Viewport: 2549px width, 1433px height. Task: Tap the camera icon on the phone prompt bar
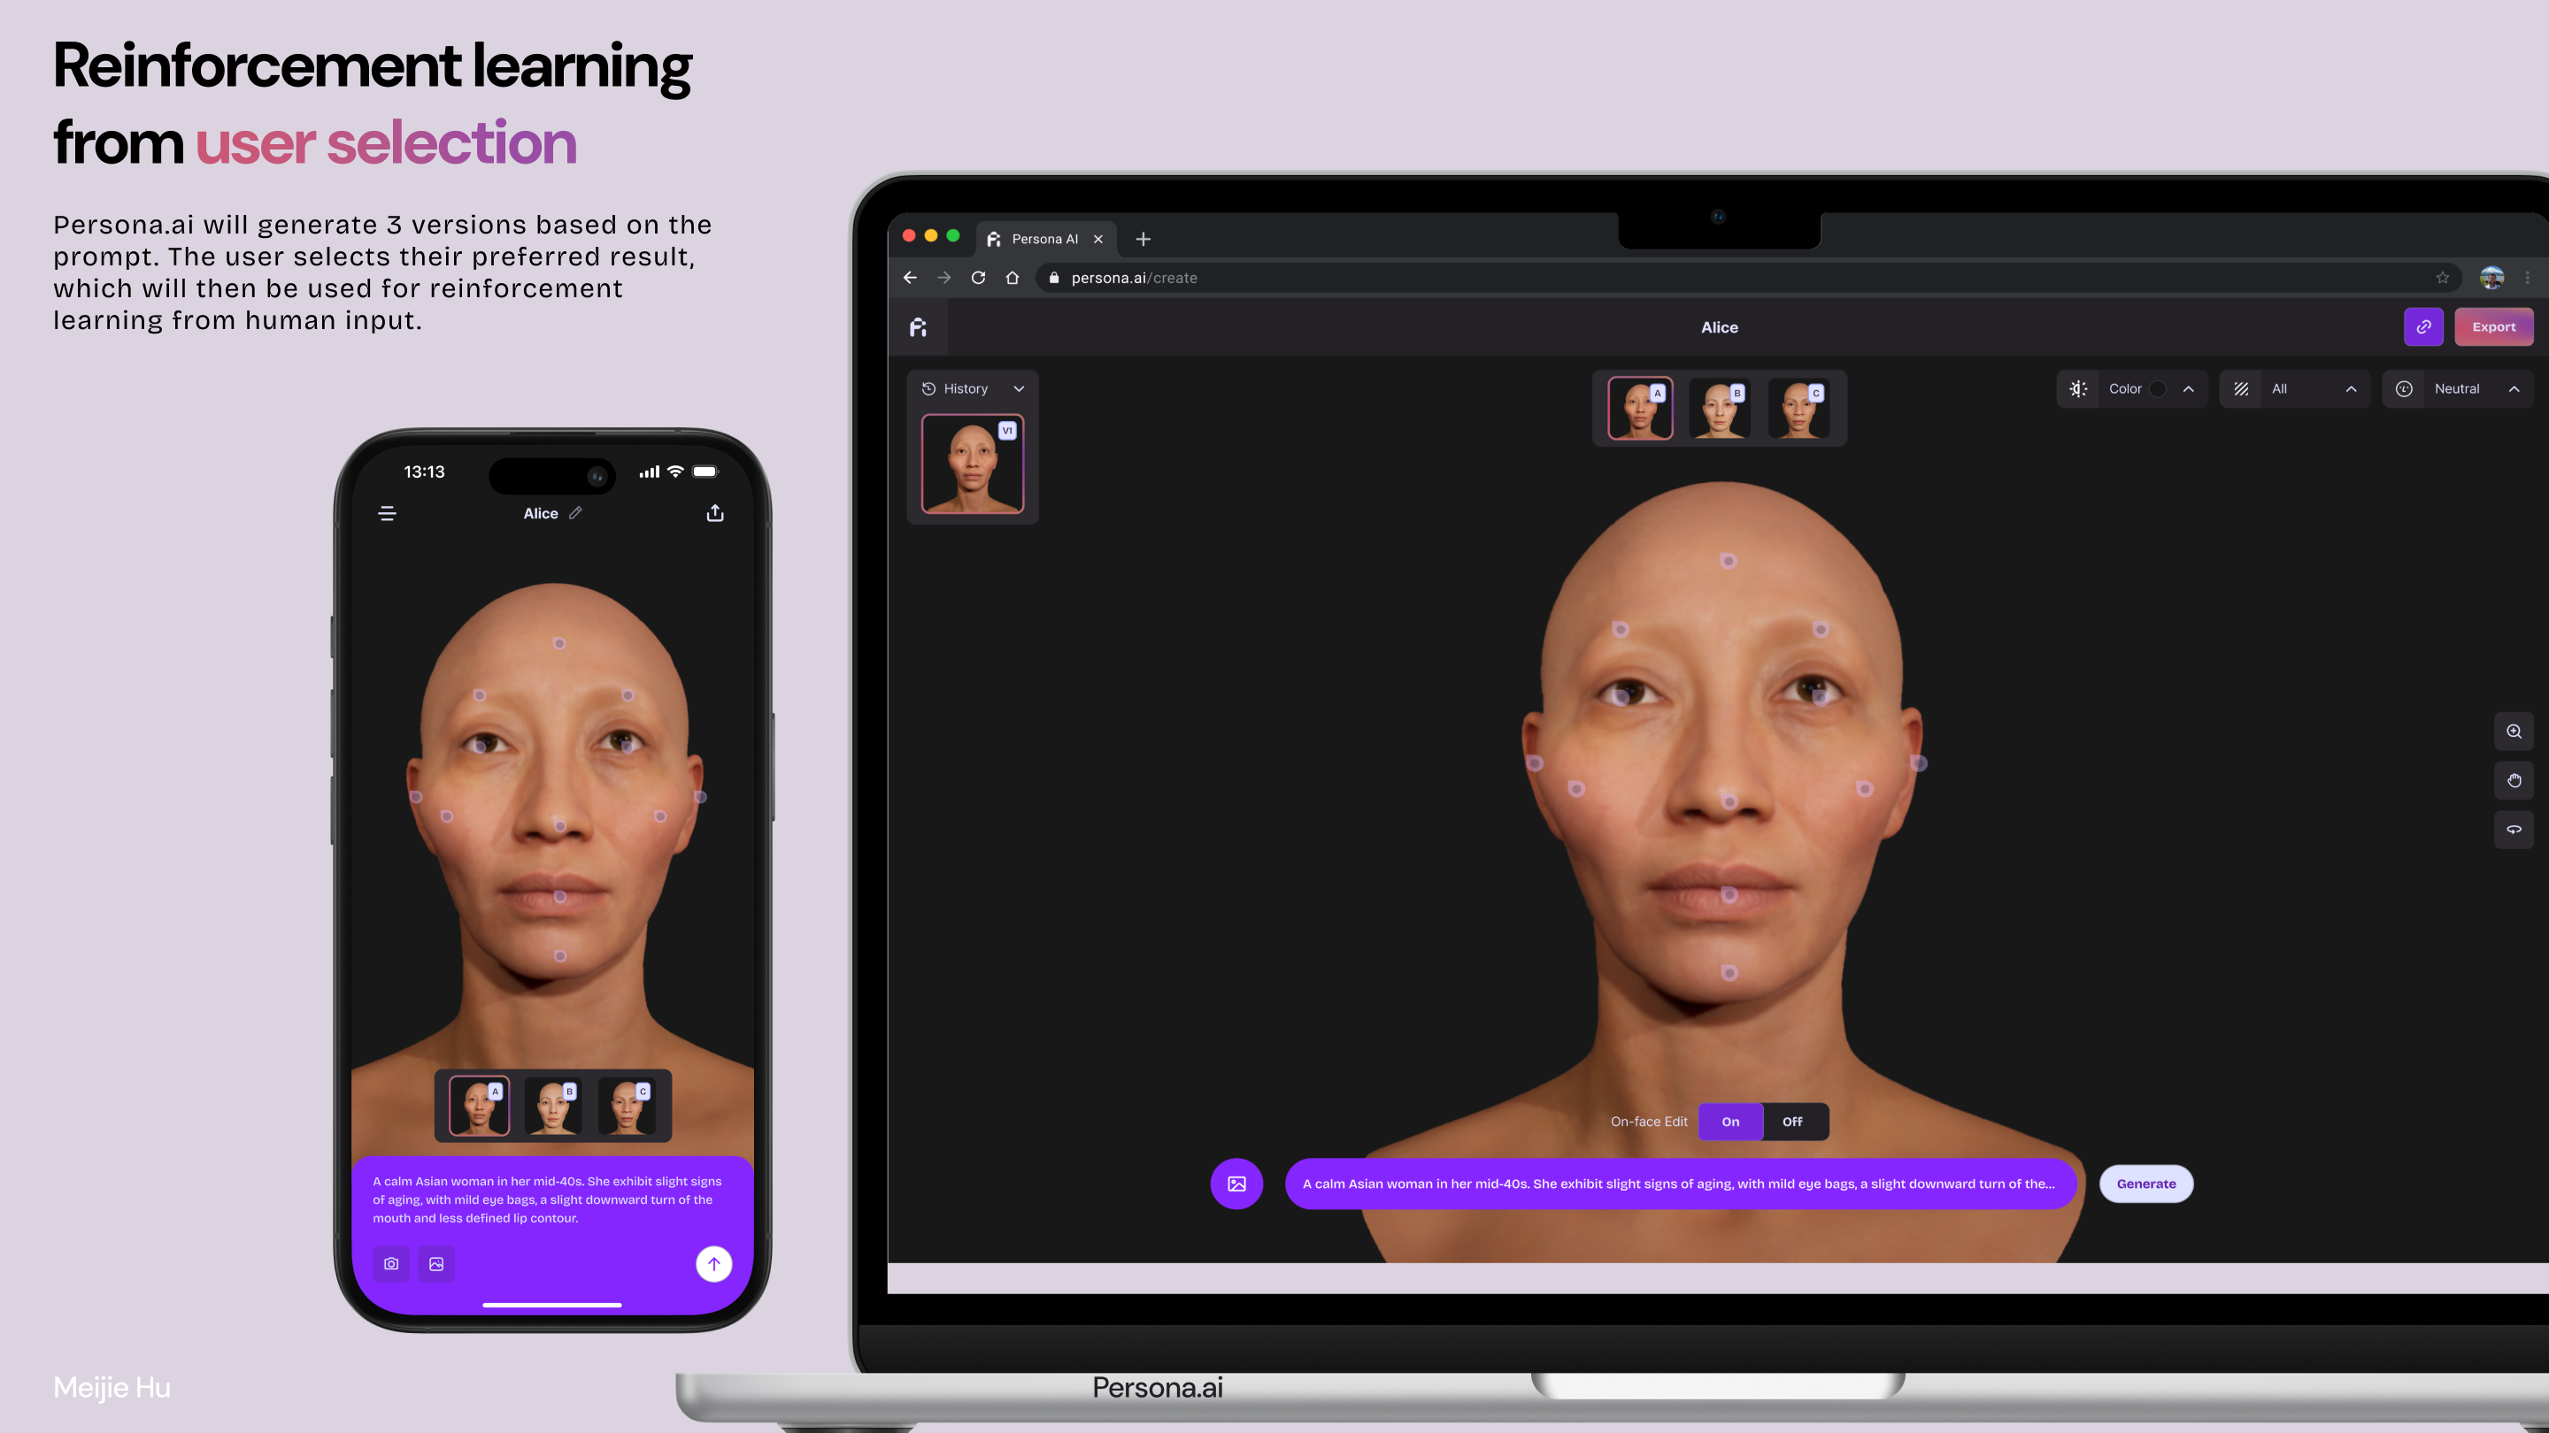pos(391,1264)
